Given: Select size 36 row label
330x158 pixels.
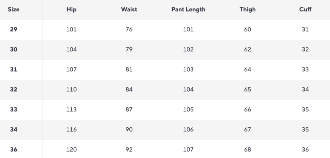Looking at the screenshot, I should [x=14, y=150].
